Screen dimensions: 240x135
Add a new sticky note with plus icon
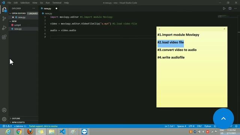point(159,29)
